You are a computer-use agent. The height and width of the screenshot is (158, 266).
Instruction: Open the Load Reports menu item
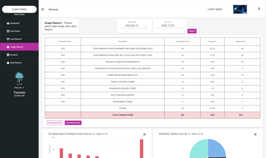(19, 39)
